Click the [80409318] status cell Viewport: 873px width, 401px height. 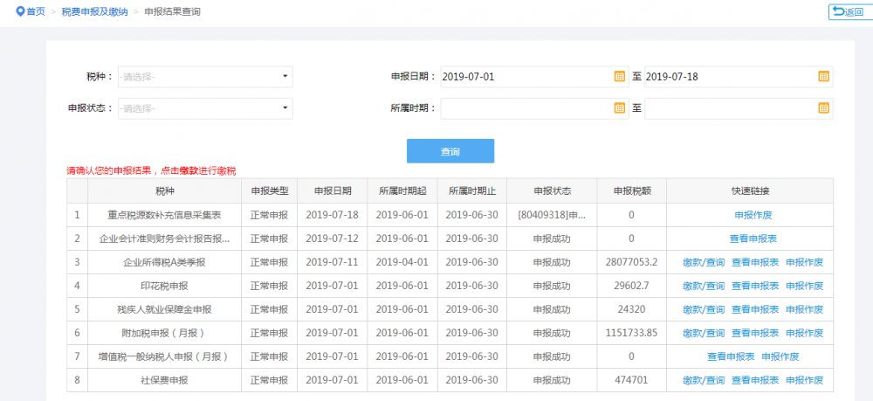(x=552, y=215)
